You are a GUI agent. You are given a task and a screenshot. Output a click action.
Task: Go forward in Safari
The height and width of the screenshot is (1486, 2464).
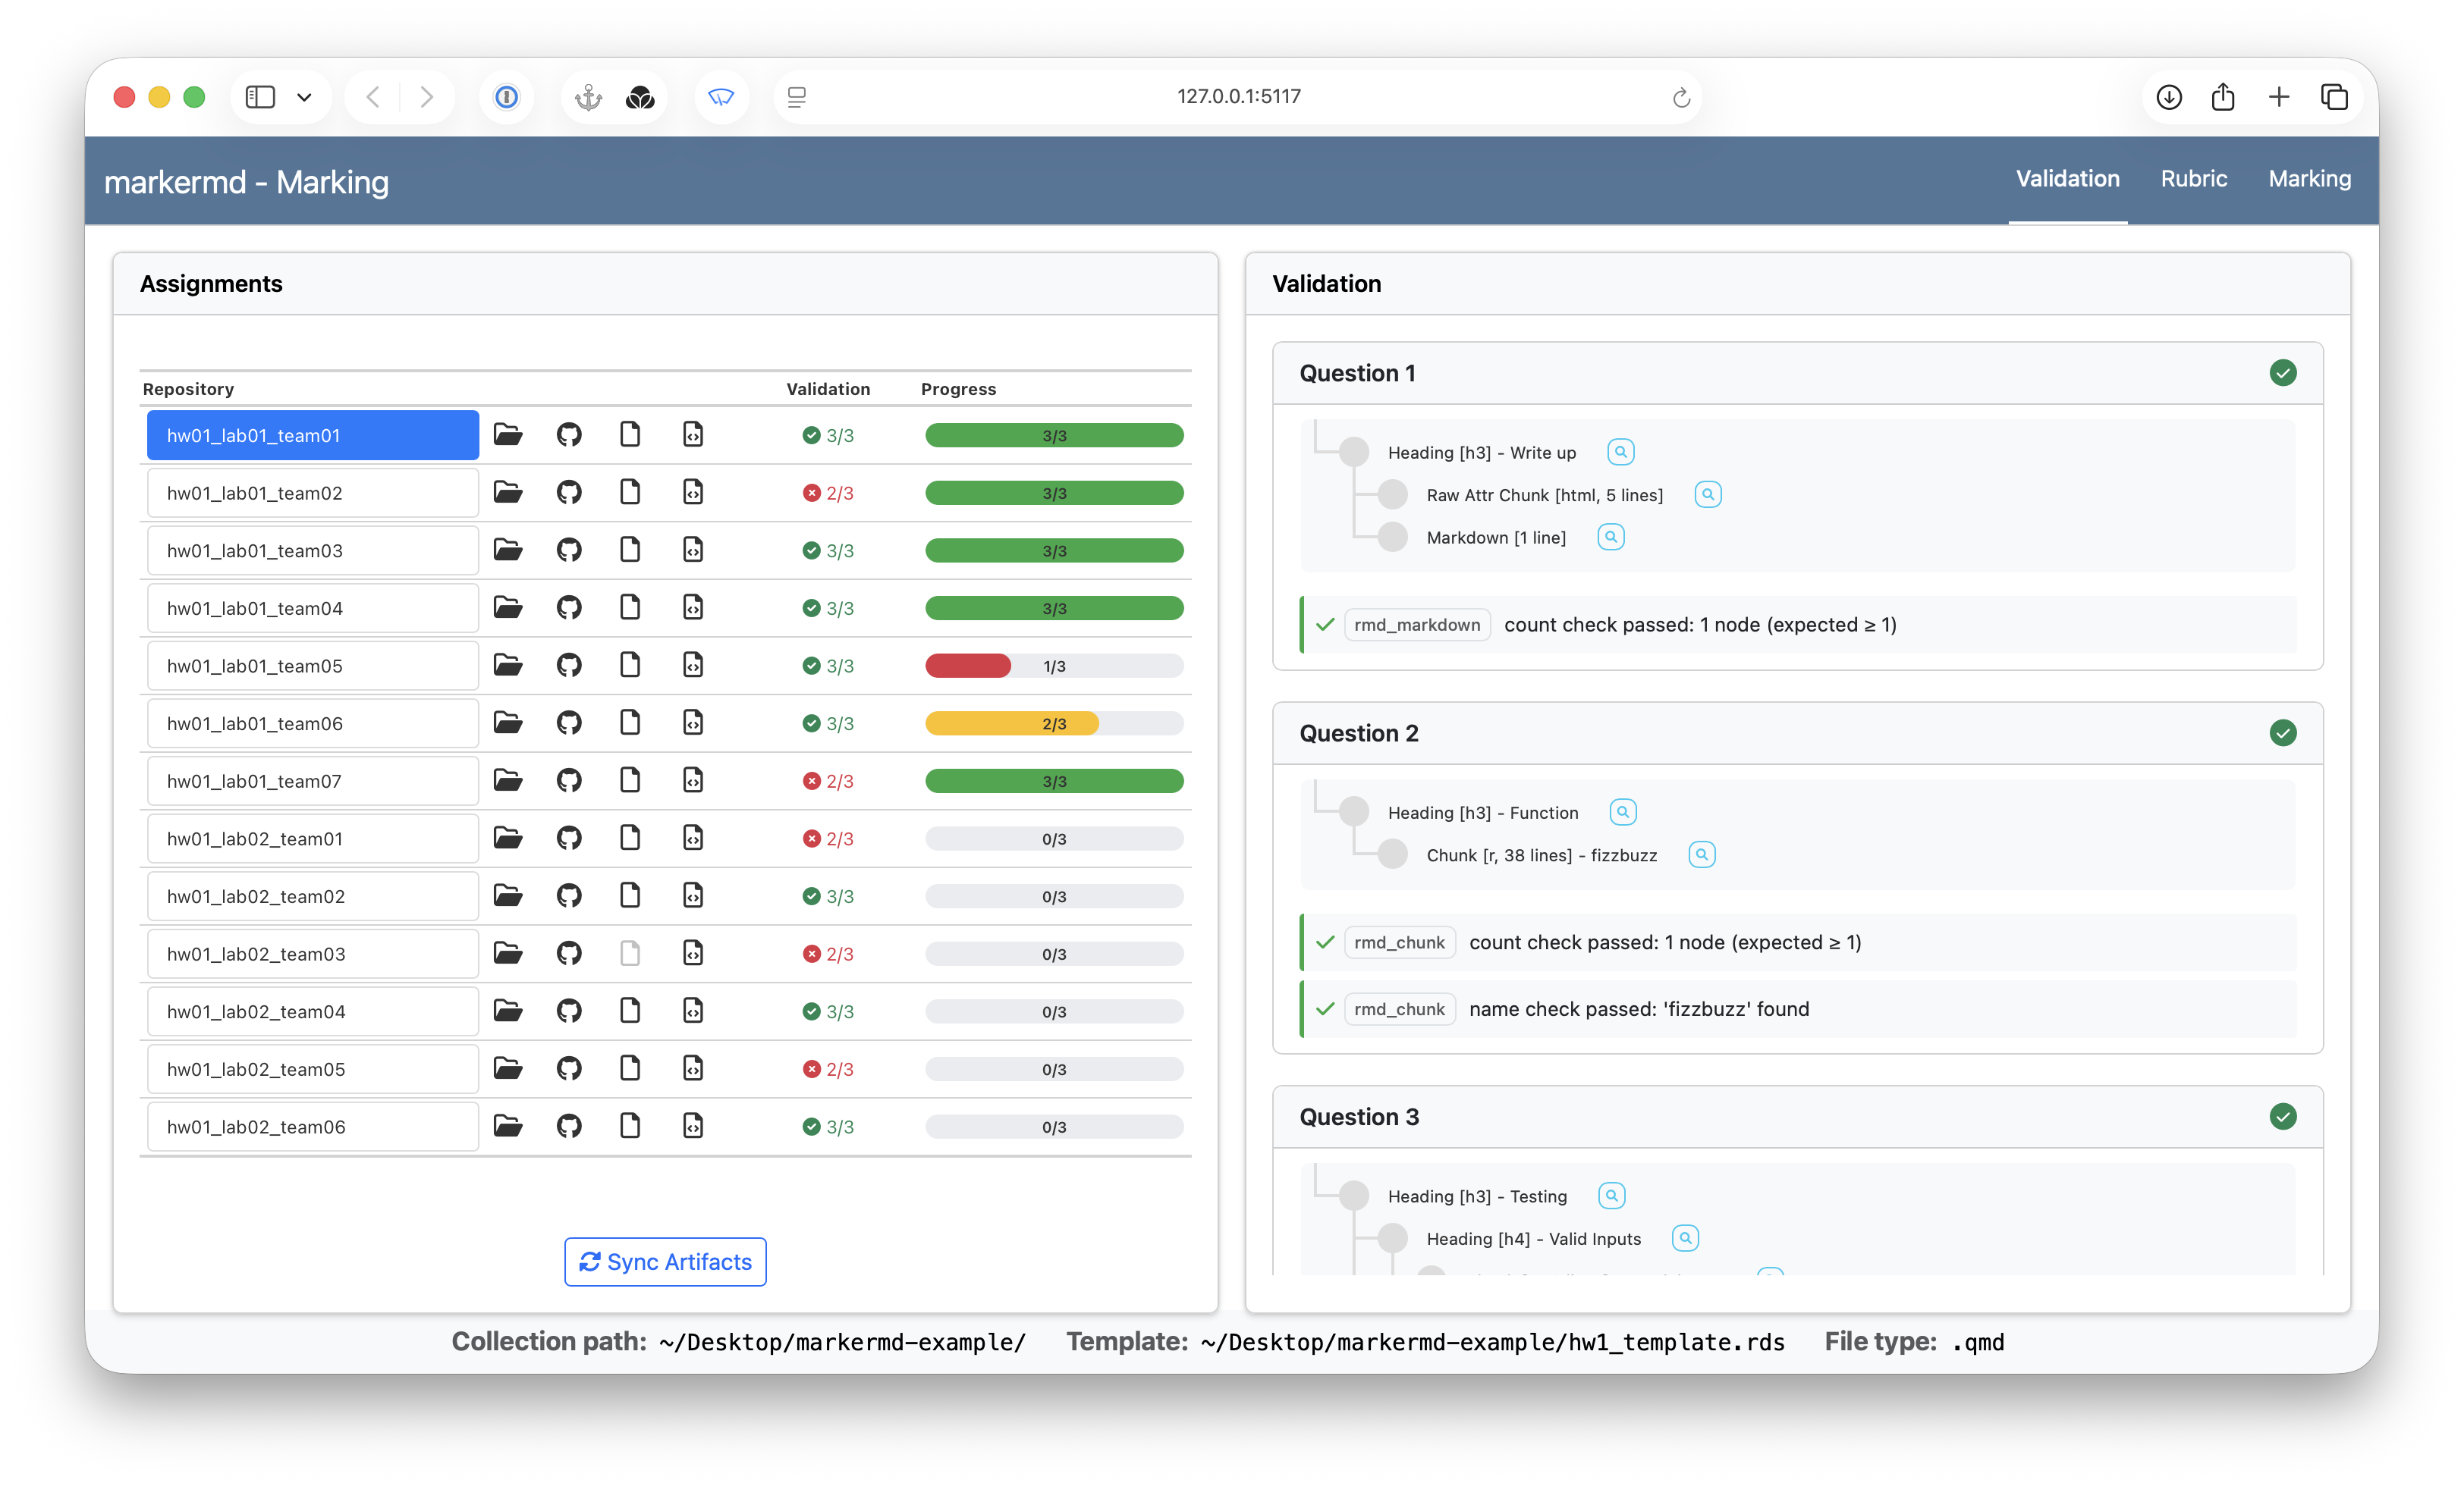point(427,97)
